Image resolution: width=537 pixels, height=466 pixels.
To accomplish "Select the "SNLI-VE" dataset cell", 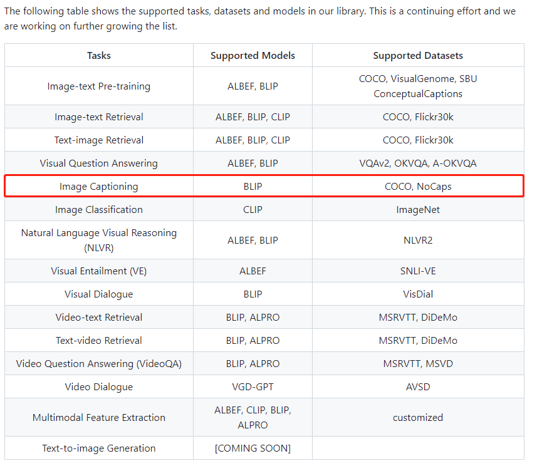I will (418, 271).
